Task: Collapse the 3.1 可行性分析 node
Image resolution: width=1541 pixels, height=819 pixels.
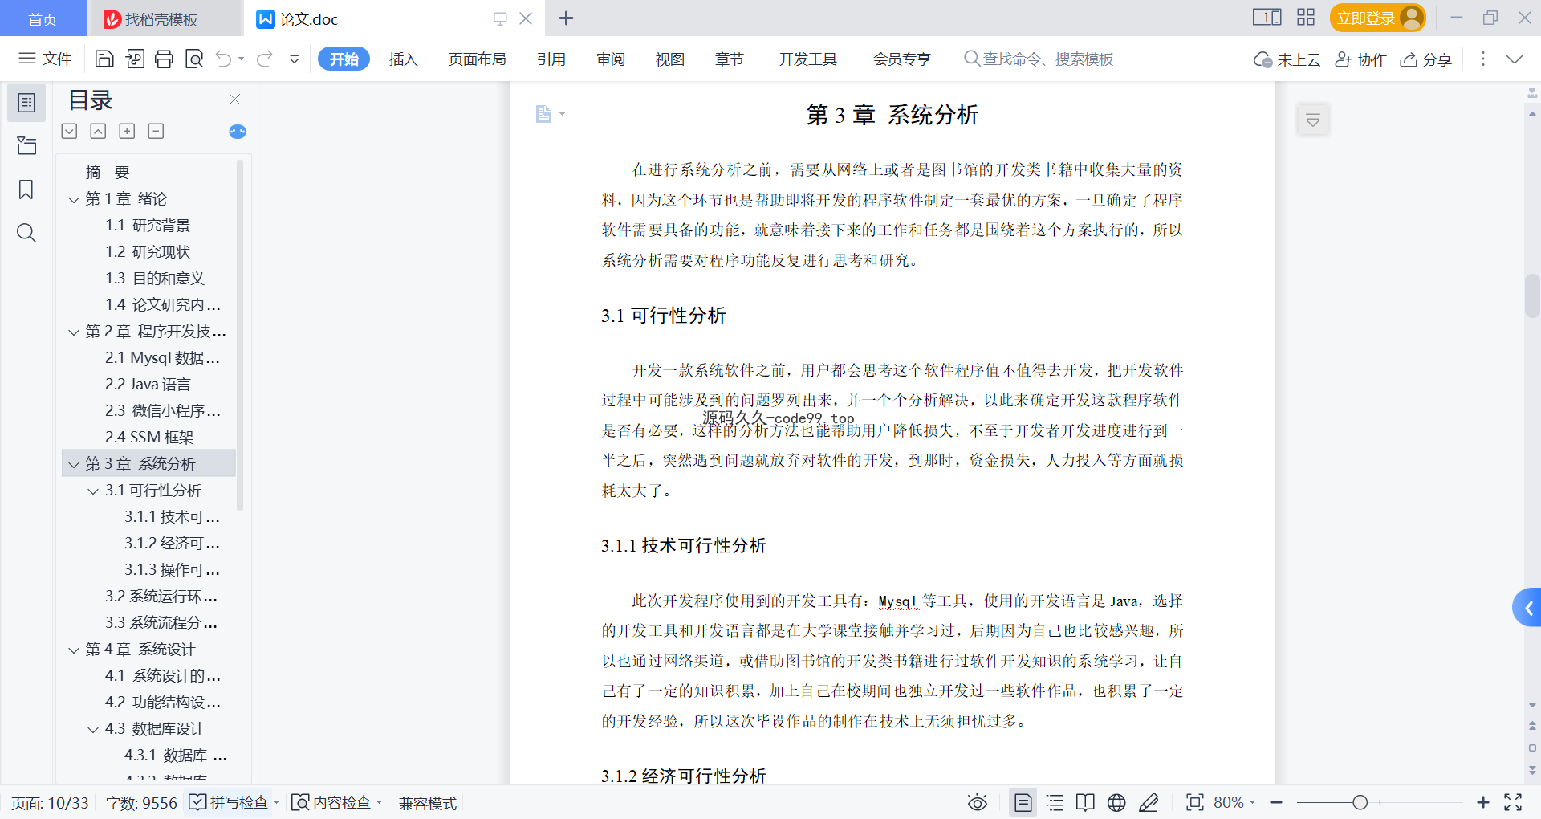Action: point(93,491)
